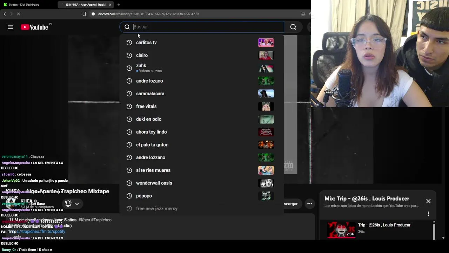Open the three-dot more actions under video
The height and width of the screenshot is (253, 449).
309,203
